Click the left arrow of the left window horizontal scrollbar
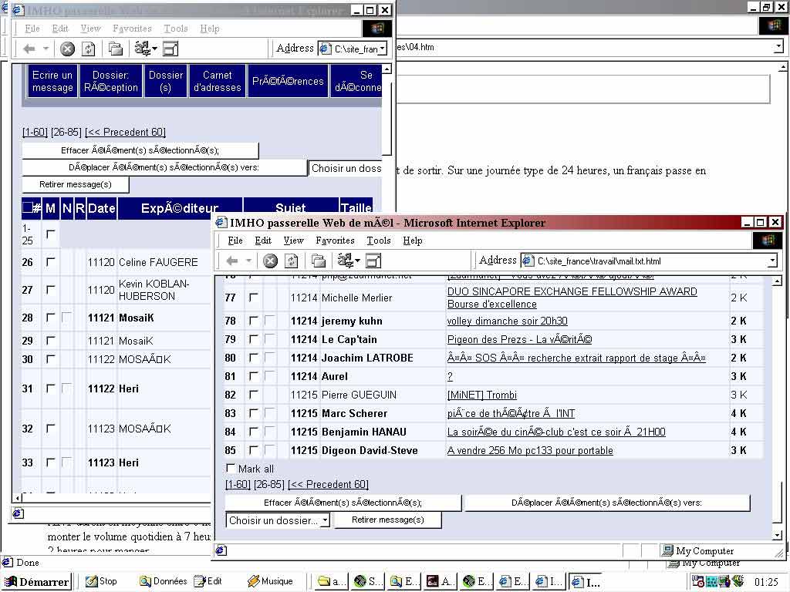790x592 pixels. (18, 498)
